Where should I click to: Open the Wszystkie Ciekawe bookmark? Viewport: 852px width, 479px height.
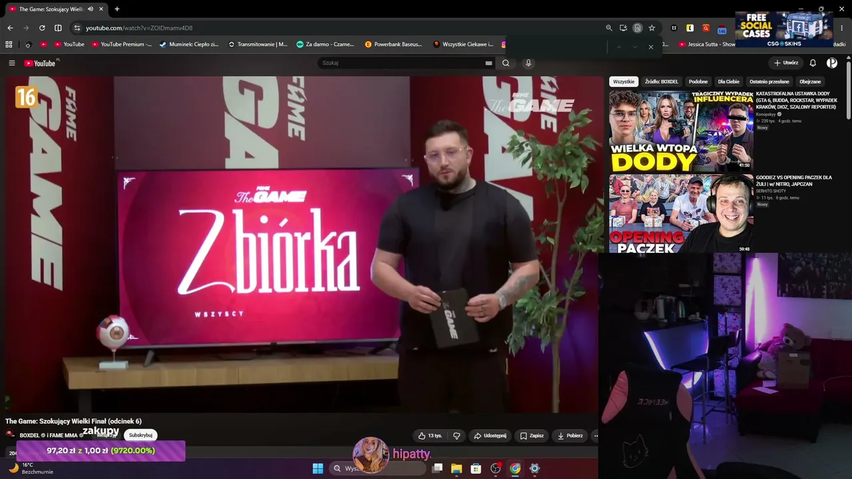[x=463, y=45]
